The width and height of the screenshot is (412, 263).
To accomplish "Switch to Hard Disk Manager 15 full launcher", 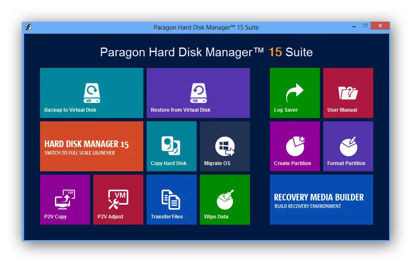I will [91, 146].
